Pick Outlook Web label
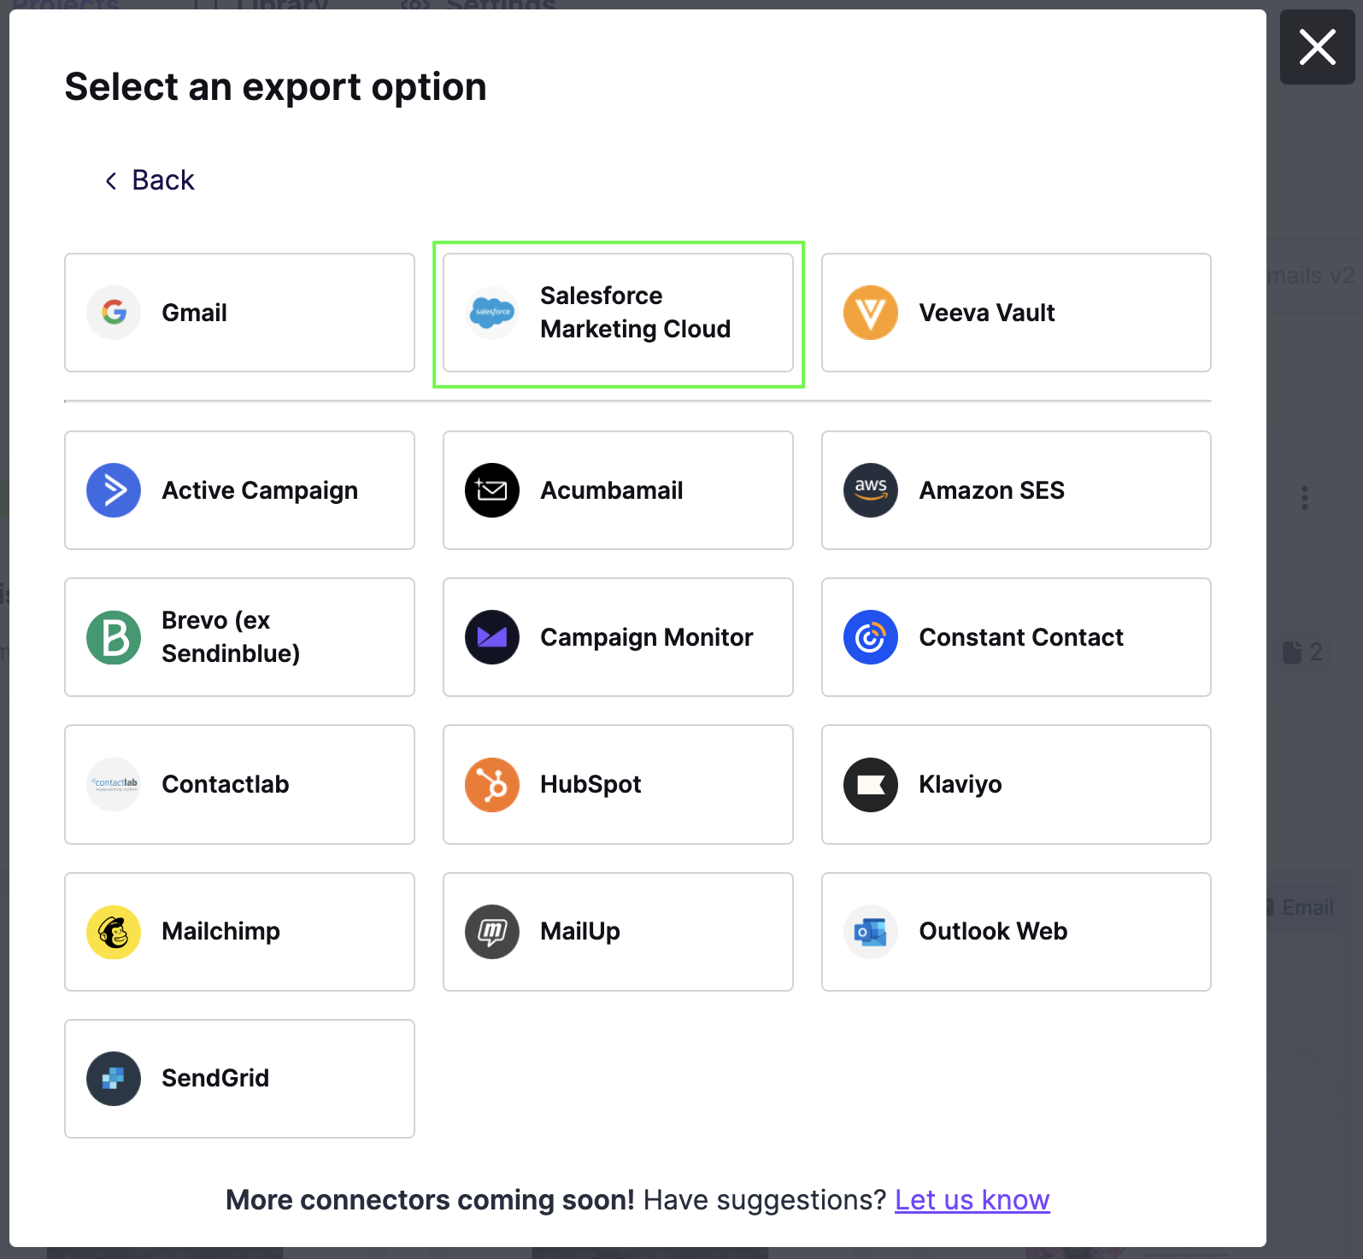The image size is (1363, 1259). click(993, 931)
